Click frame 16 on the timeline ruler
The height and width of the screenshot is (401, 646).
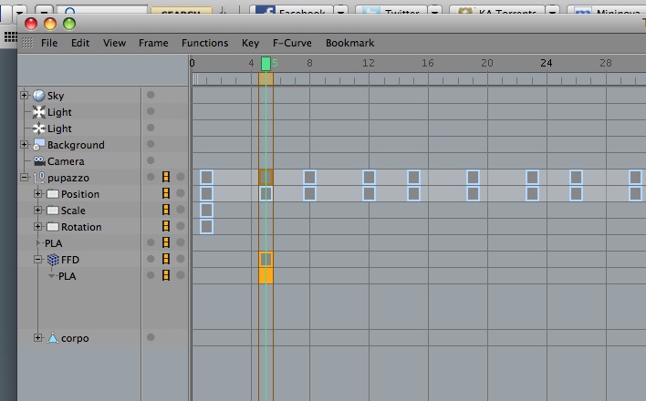(x=428, y=63)
